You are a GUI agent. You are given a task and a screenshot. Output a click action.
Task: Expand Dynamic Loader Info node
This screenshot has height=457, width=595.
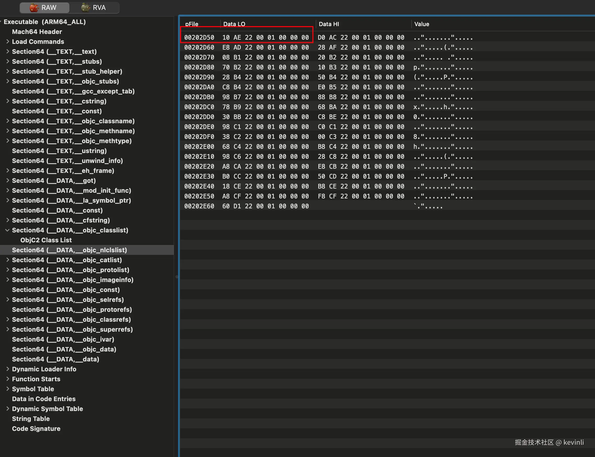[x=8, y=369]
